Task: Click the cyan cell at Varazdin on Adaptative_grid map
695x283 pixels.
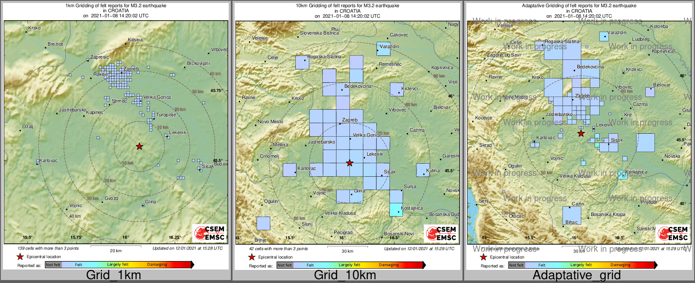Action: click(604, 36)
